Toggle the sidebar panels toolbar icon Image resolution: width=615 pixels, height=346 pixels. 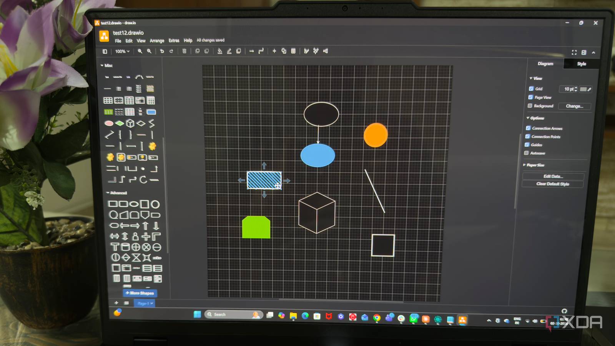pos(105,51)
